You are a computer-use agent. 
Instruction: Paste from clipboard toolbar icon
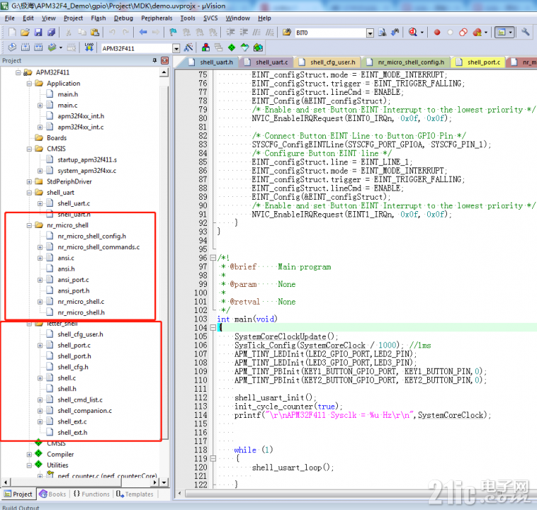95,32
